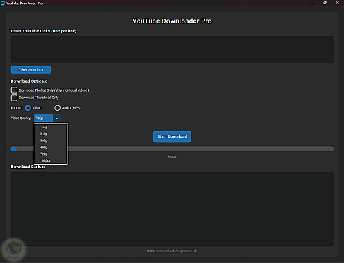Select the Video format radio button
The height and width of the screenshot is (263, 344).
[x=28, y=108]
